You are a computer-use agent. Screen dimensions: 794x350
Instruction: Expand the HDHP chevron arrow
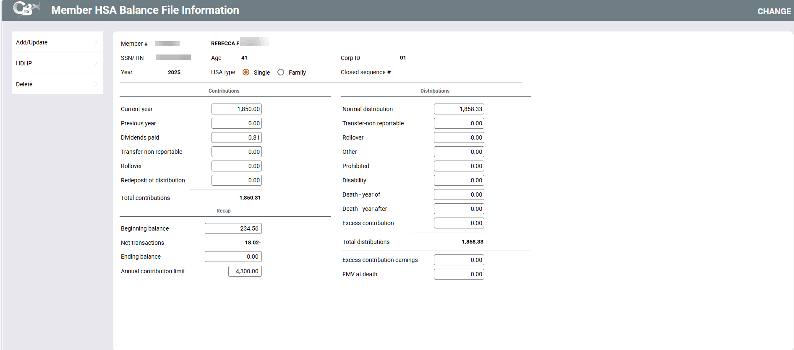96,63
